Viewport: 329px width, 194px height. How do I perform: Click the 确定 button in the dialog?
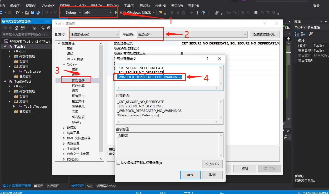pos(190,175)
